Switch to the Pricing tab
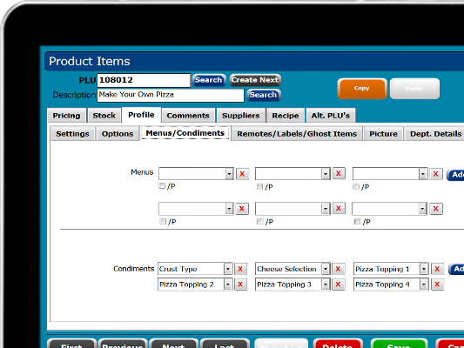The width and height of the screenshot is (464, 348). coord(66,116)
